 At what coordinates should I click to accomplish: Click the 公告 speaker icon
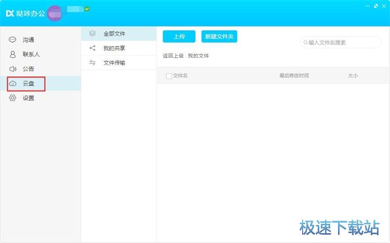coord(12,69)
